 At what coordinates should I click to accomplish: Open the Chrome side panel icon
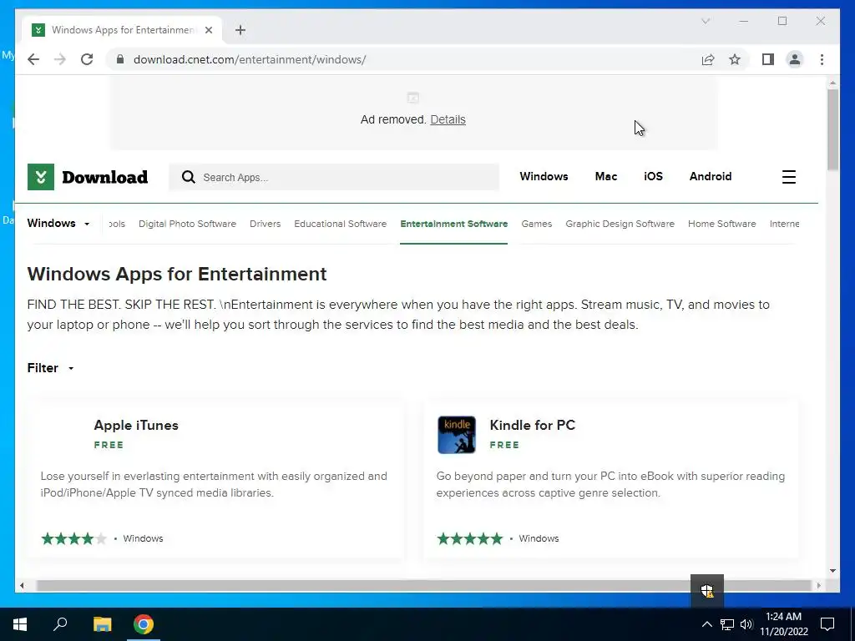pos(768,59)
